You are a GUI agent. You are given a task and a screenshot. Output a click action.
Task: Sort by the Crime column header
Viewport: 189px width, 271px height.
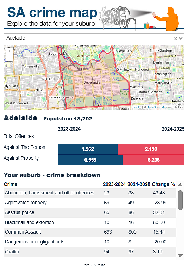click(11, 184)
